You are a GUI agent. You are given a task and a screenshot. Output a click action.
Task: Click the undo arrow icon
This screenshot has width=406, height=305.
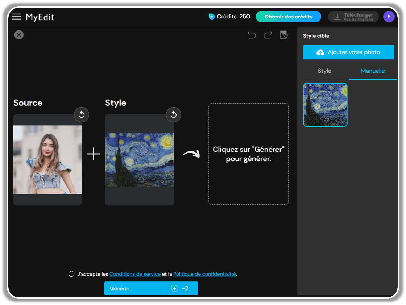pos(252,35)
